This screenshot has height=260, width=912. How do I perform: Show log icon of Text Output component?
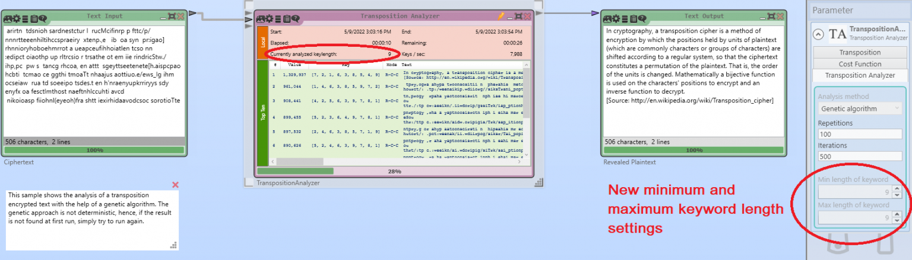[625, 19]
